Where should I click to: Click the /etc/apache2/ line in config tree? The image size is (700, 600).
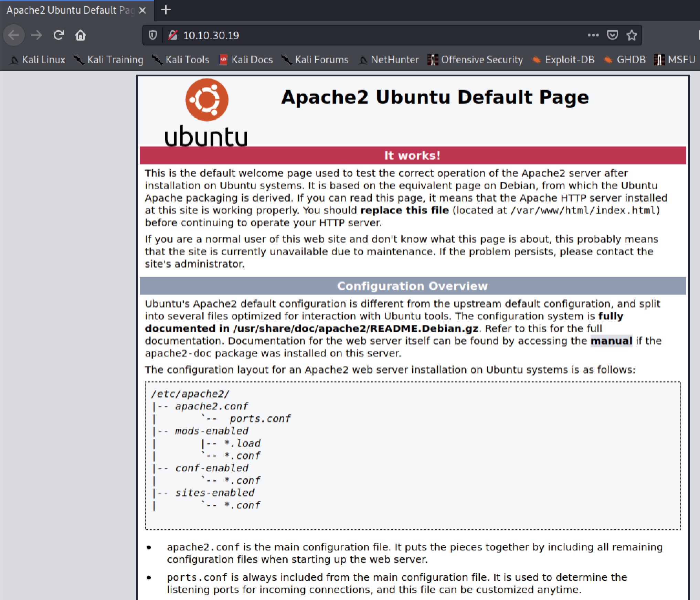coord(190,394)
